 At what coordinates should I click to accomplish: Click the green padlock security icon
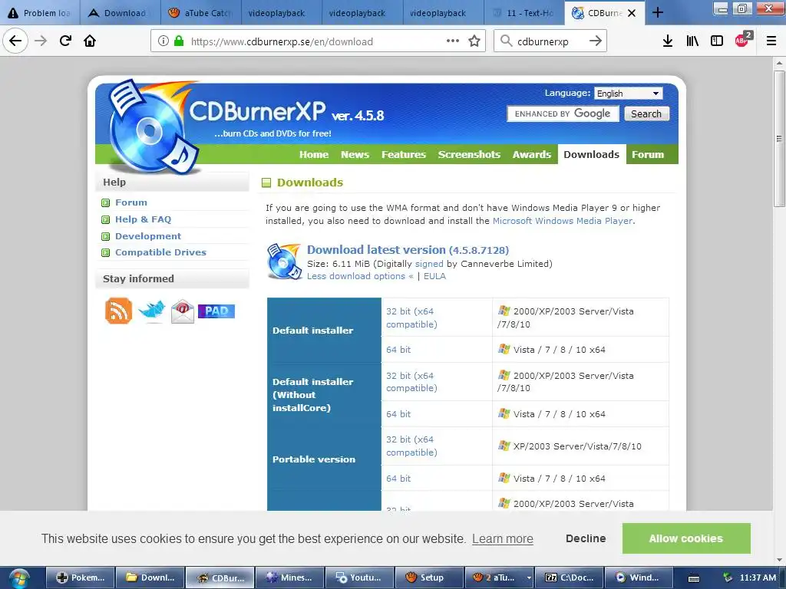point(178,41)
